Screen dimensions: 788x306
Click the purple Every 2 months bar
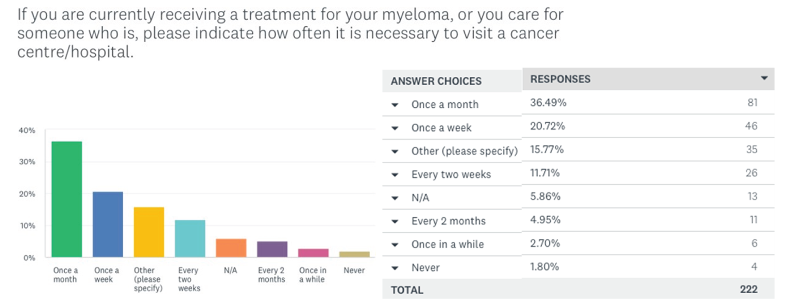tap(272, 250)
